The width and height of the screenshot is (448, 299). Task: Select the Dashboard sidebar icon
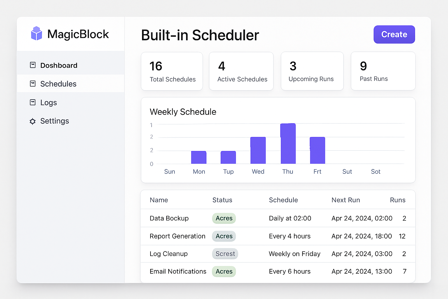pos(33,65)
